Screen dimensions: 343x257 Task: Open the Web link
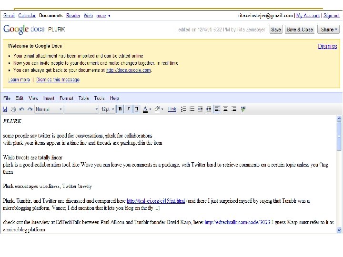[88, 16]
